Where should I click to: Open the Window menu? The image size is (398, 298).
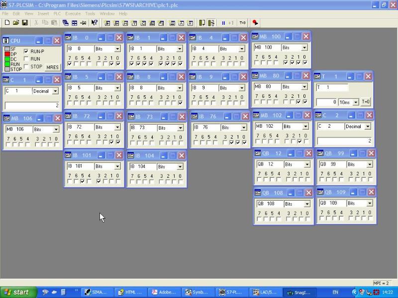[107, 14]
